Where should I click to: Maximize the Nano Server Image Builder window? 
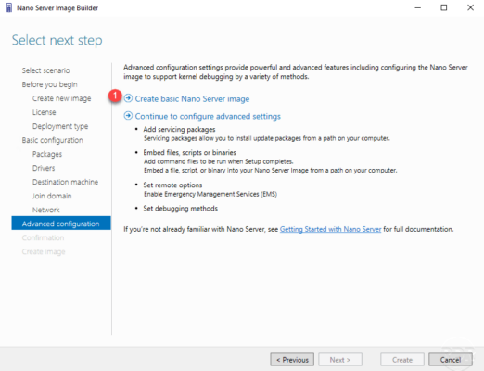444,7
